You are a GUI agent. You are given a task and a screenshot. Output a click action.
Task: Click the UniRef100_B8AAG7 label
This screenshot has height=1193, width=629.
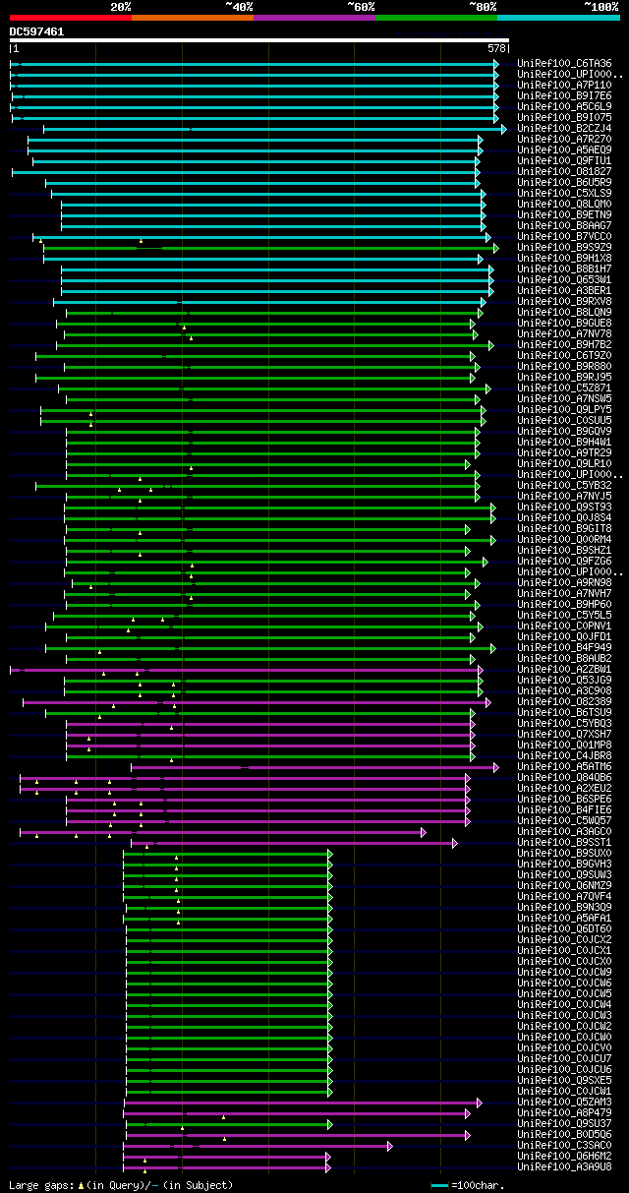pos(564,225)
